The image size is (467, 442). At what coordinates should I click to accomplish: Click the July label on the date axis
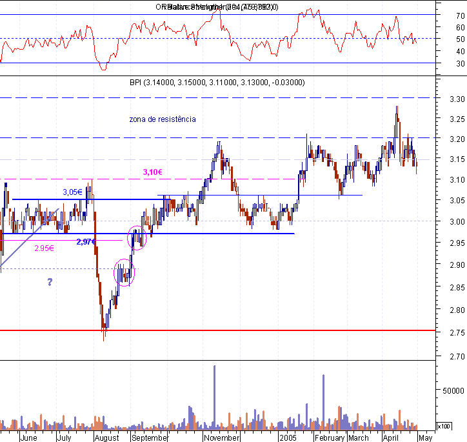click(x=65, y=438)
